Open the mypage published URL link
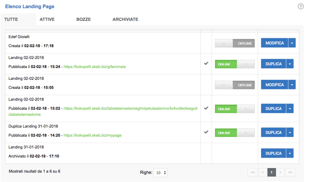Viewport: 309px width, 182px height. (x=92, y=135)
